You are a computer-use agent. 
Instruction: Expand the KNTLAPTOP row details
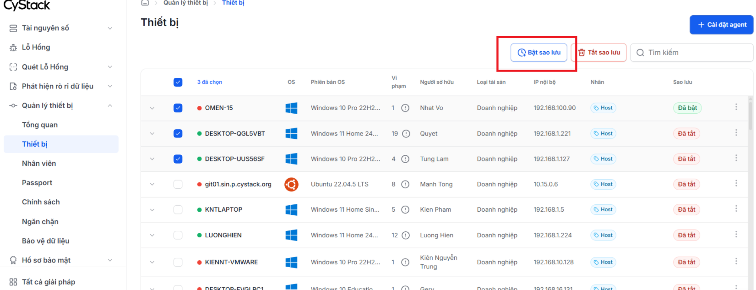pos(152,209)
